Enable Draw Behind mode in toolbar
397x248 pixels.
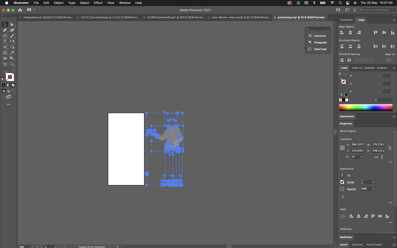(9, 91)
